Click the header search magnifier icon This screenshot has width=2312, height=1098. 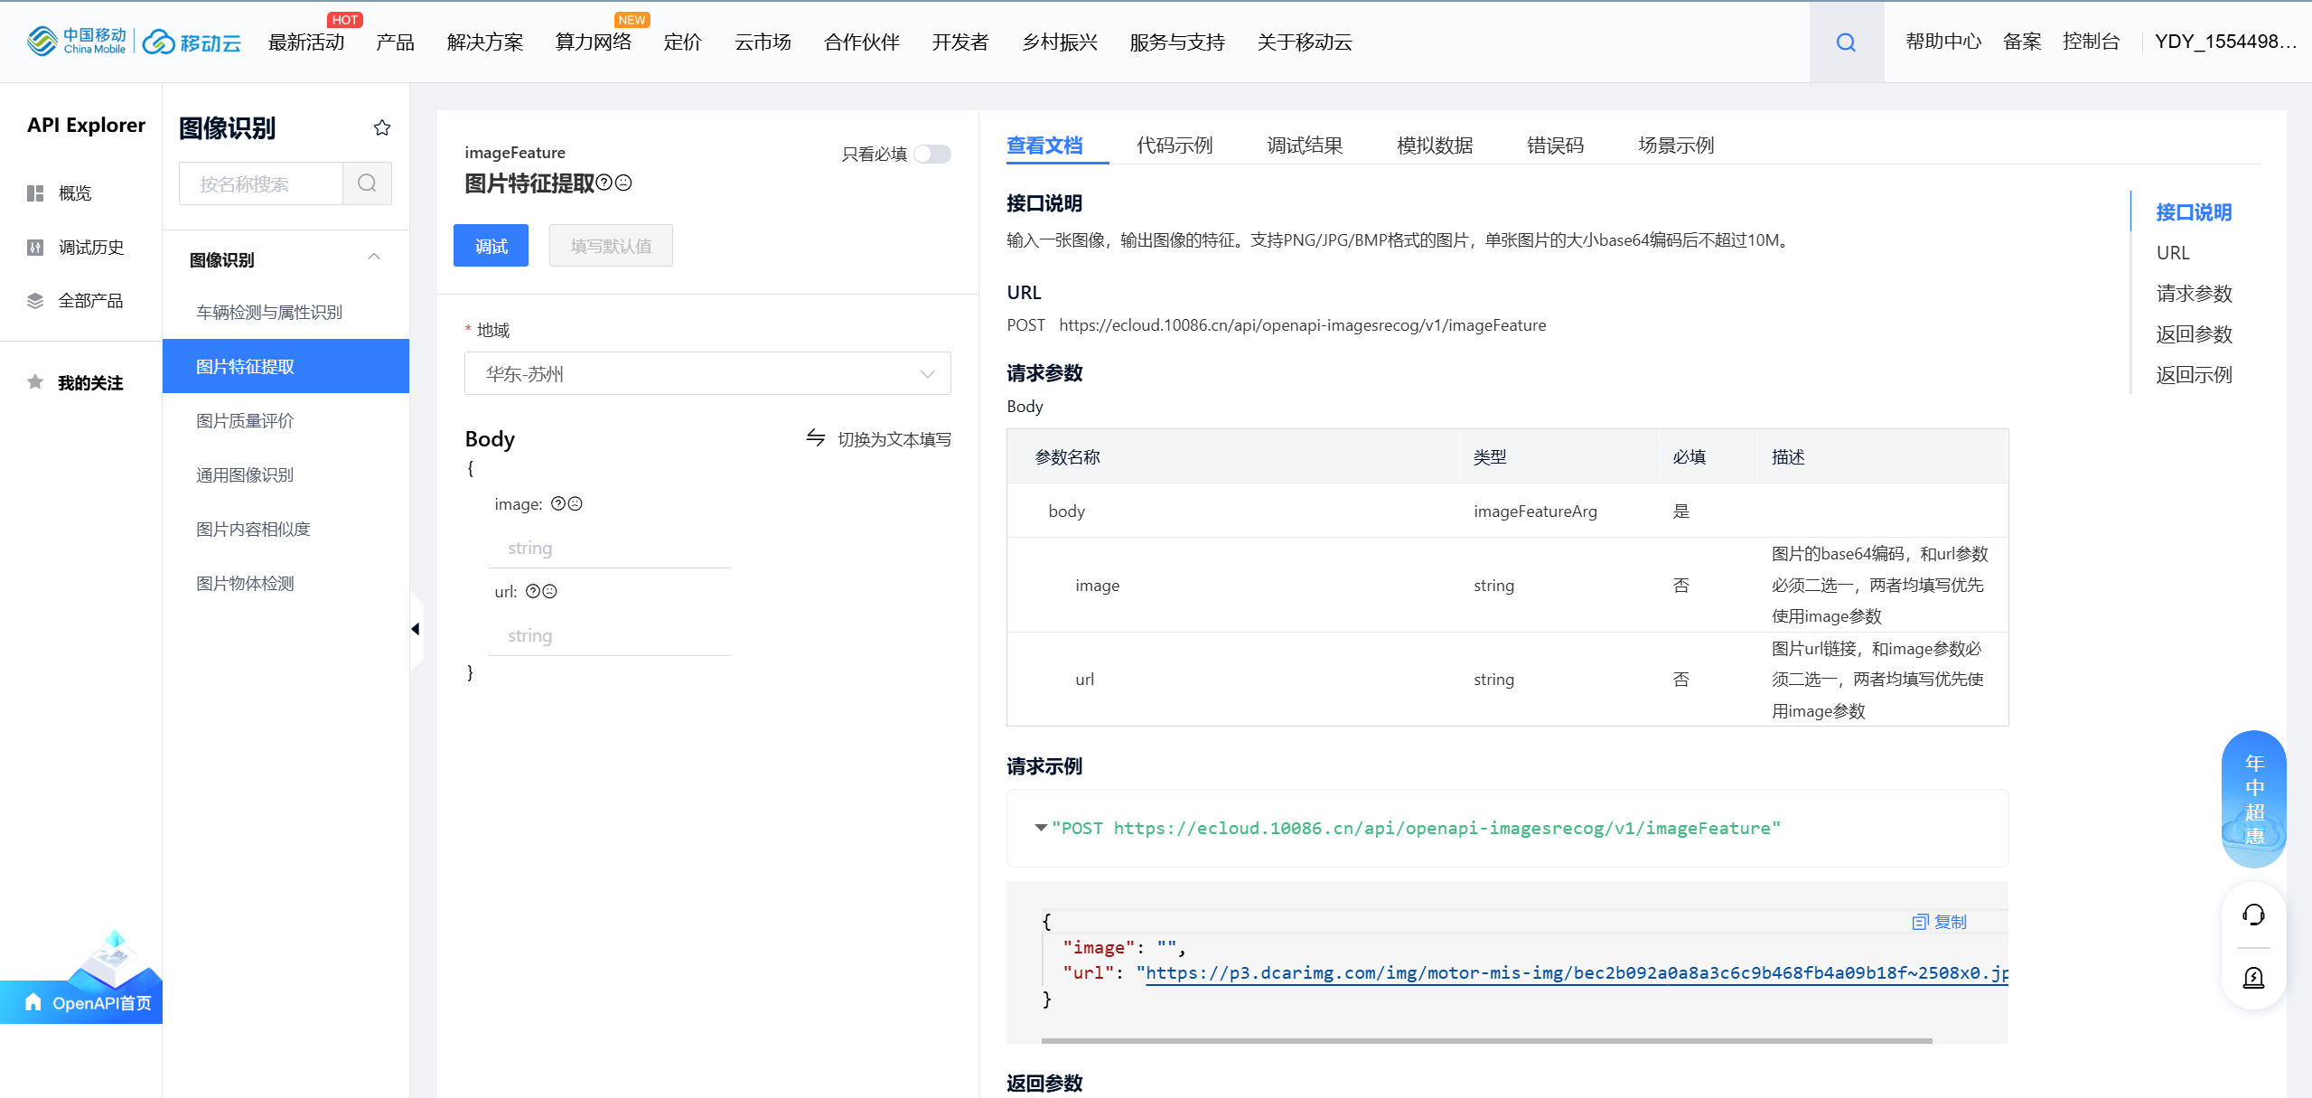[x=1846, y=42]
